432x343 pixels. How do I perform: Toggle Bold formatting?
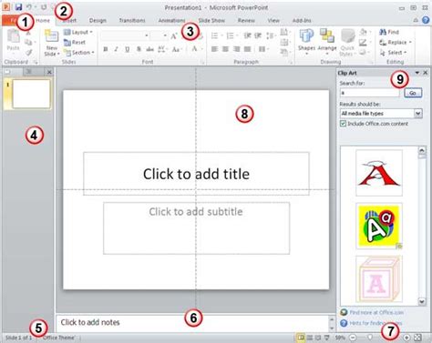click(x=106, y=49)
